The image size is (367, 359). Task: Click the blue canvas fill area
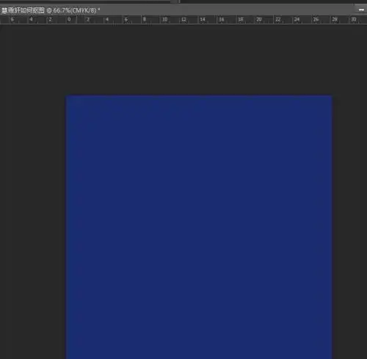(x=198, y=227)
